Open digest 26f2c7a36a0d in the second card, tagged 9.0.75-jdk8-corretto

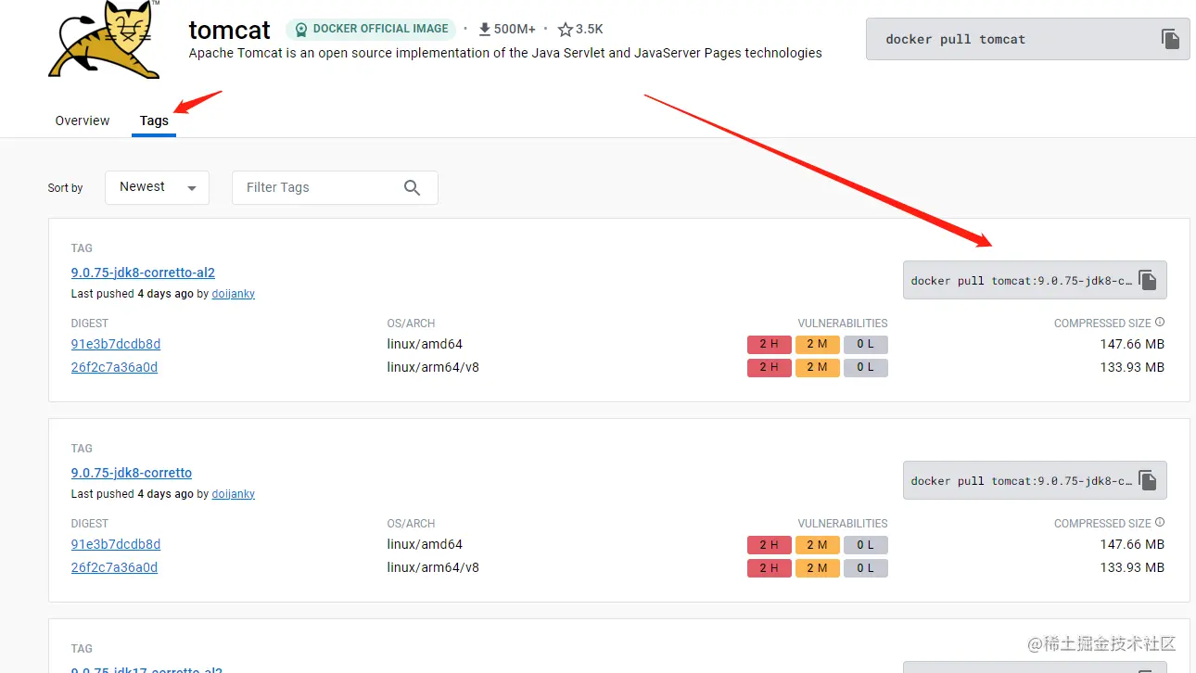pyautogui.click(x=114, y=567)
